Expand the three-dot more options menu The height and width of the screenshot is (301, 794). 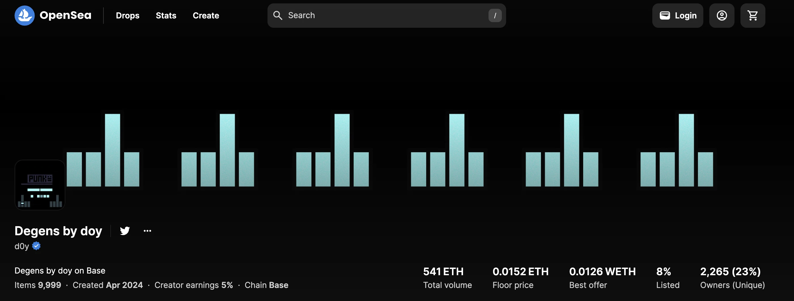[147, 231]
